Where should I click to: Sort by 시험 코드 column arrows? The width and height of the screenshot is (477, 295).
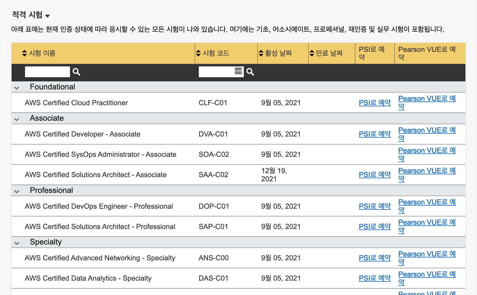tap(198, 53)
